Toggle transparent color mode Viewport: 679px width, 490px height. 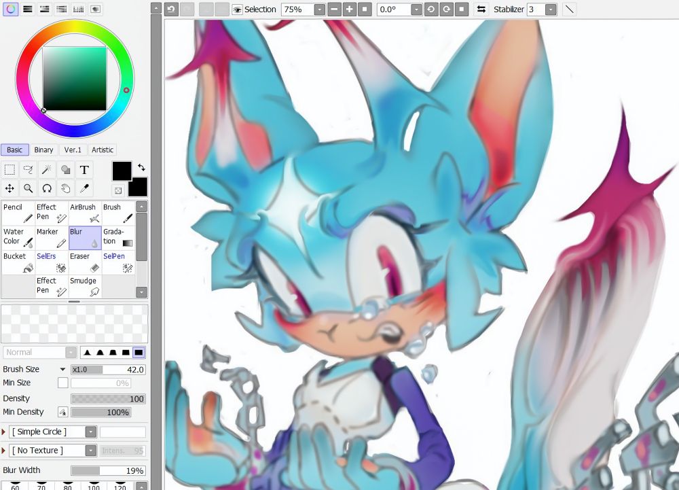click(x=118, y=190)
